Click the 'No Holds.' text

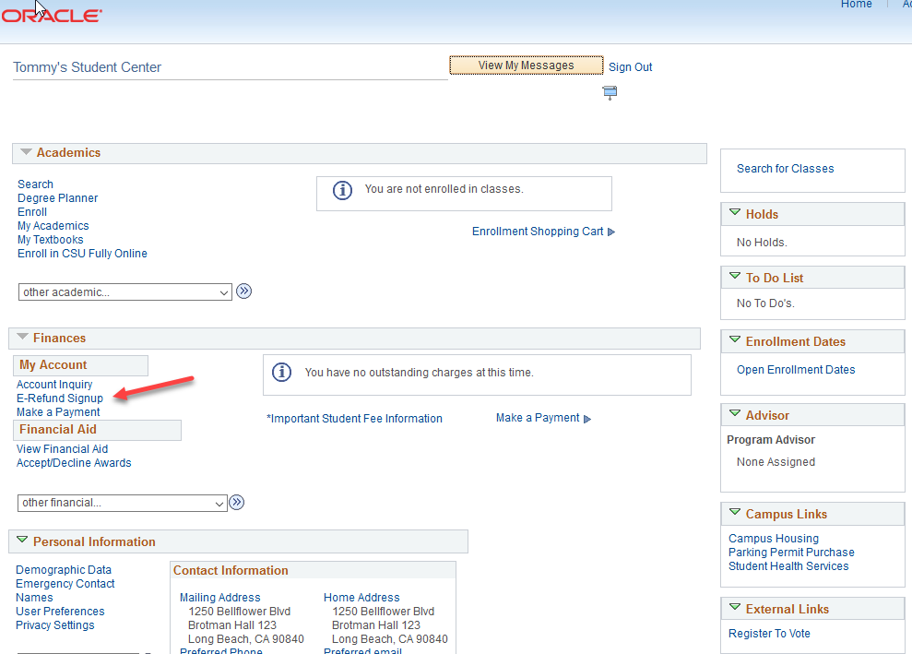762,243
